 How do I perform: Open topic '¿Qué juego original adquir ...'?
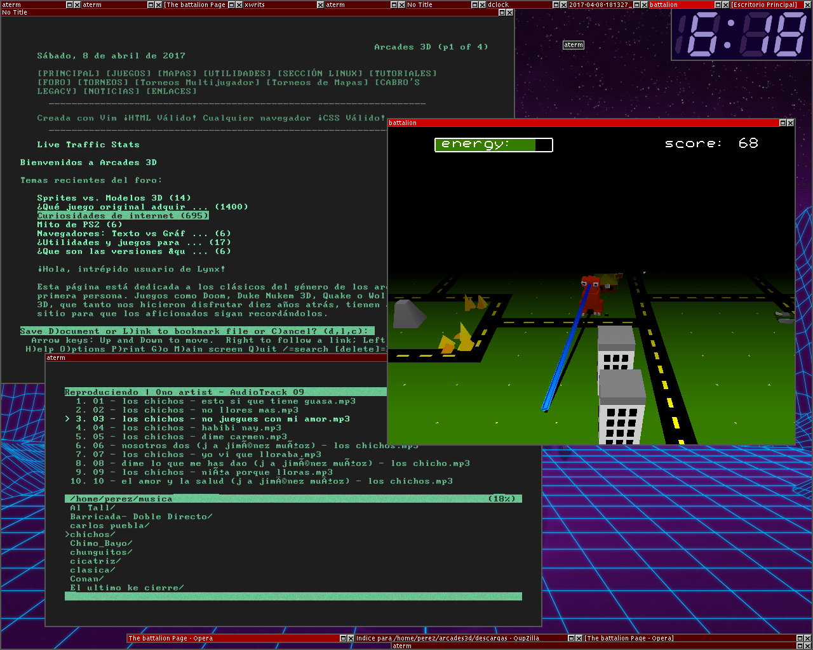[143, 207]
